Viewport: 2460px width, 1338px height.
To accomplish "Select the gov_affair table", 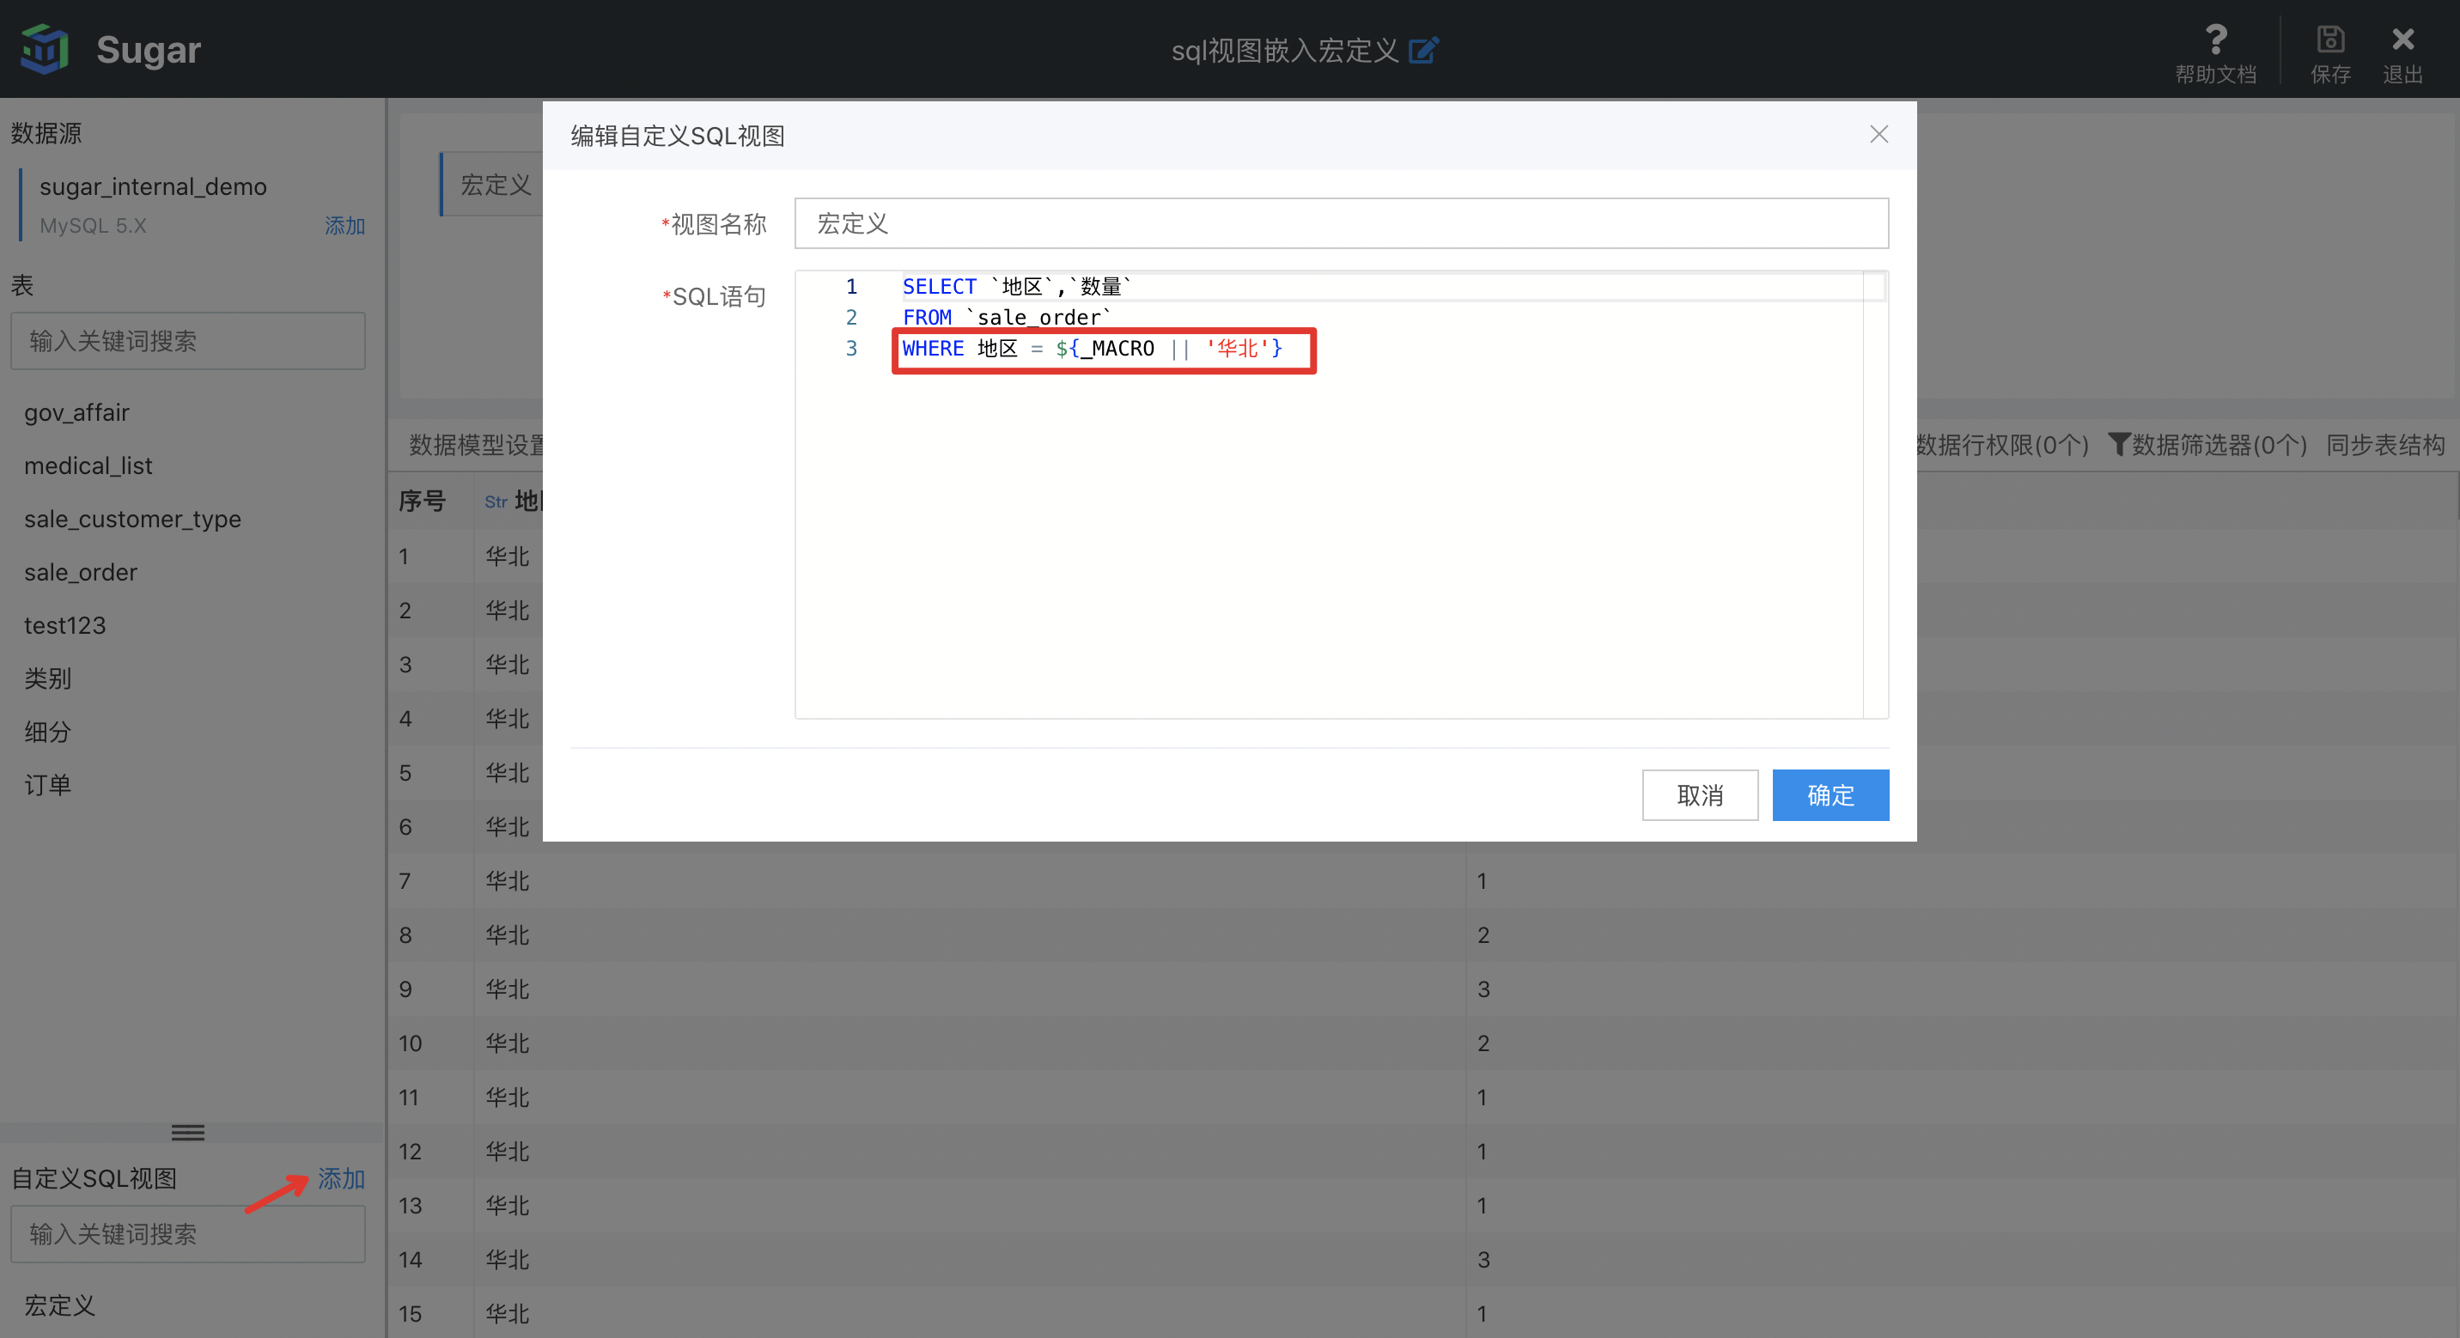I will coord(76,412).
